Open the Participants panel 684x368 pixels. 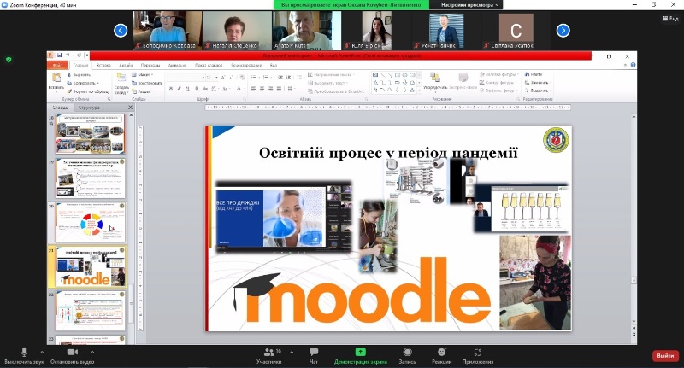coord(269,355)
